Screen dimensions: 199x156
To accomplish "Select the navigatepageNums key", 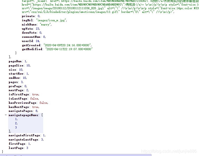I will click(x=23, y=115).
